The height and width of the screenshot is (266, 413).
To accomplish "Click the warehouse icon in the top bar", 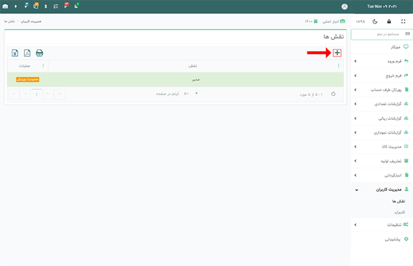I will point(5,7).
